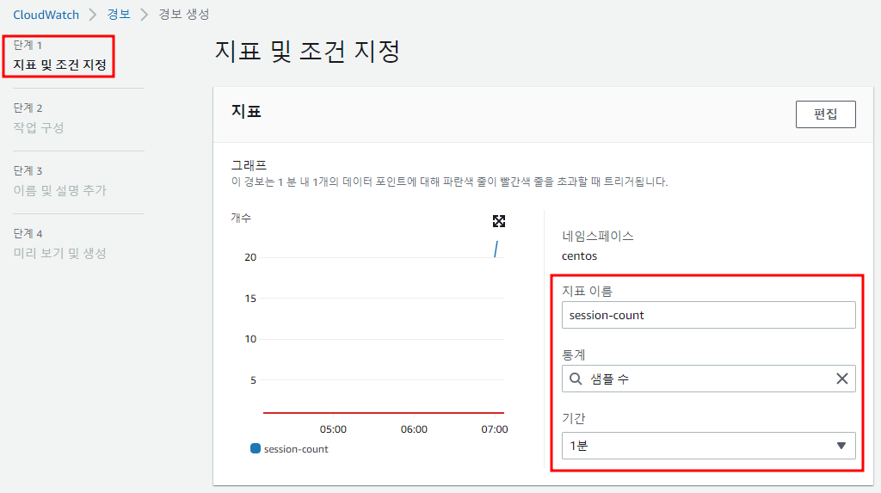
Task: Click the 편집 button
Action: pos(825,114)
